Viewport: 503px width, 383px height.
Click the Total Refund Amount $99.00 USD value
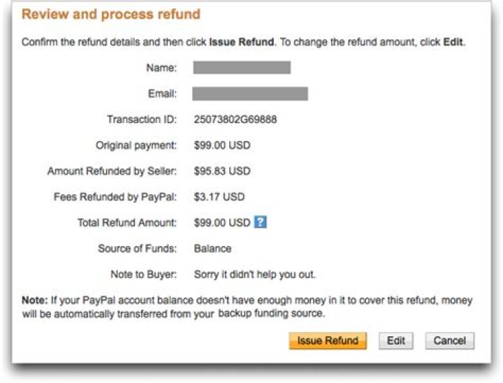222,223
